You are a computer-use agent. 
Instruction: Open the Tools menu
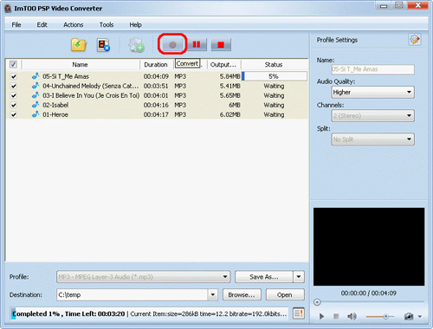(x=107, y=24)
